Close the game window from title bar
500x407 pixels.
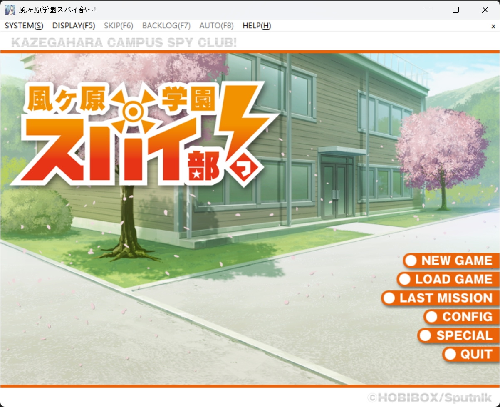[485, 10]
